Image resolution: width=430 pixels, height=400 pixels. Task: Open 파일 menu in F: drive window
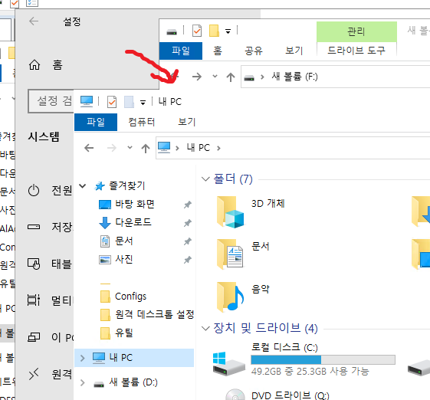tap(181, 51)
